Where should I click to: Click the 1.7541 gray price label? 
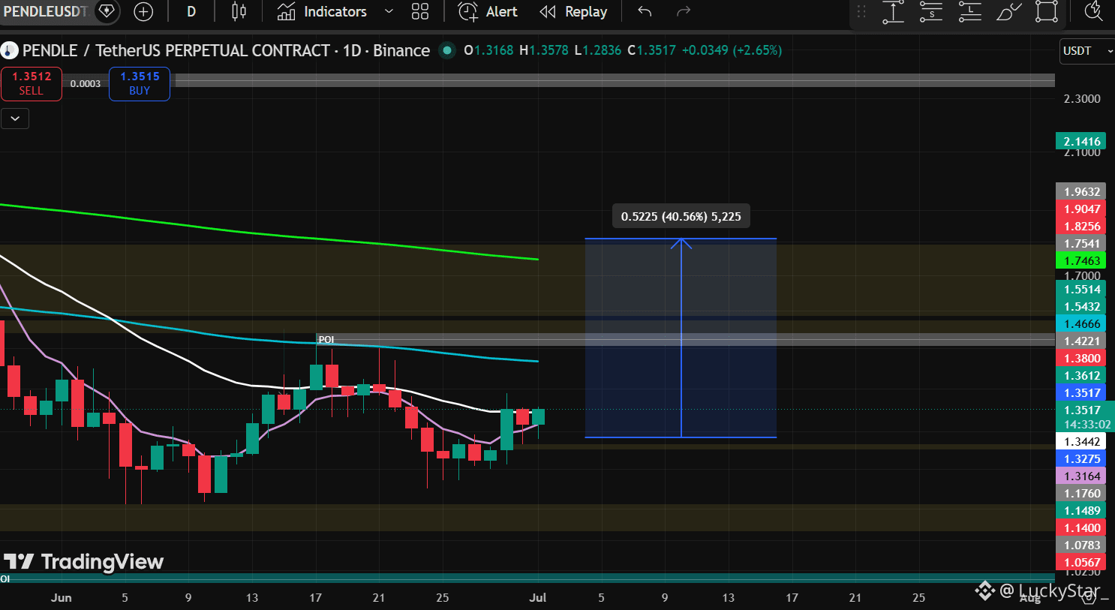(1080, 243)
